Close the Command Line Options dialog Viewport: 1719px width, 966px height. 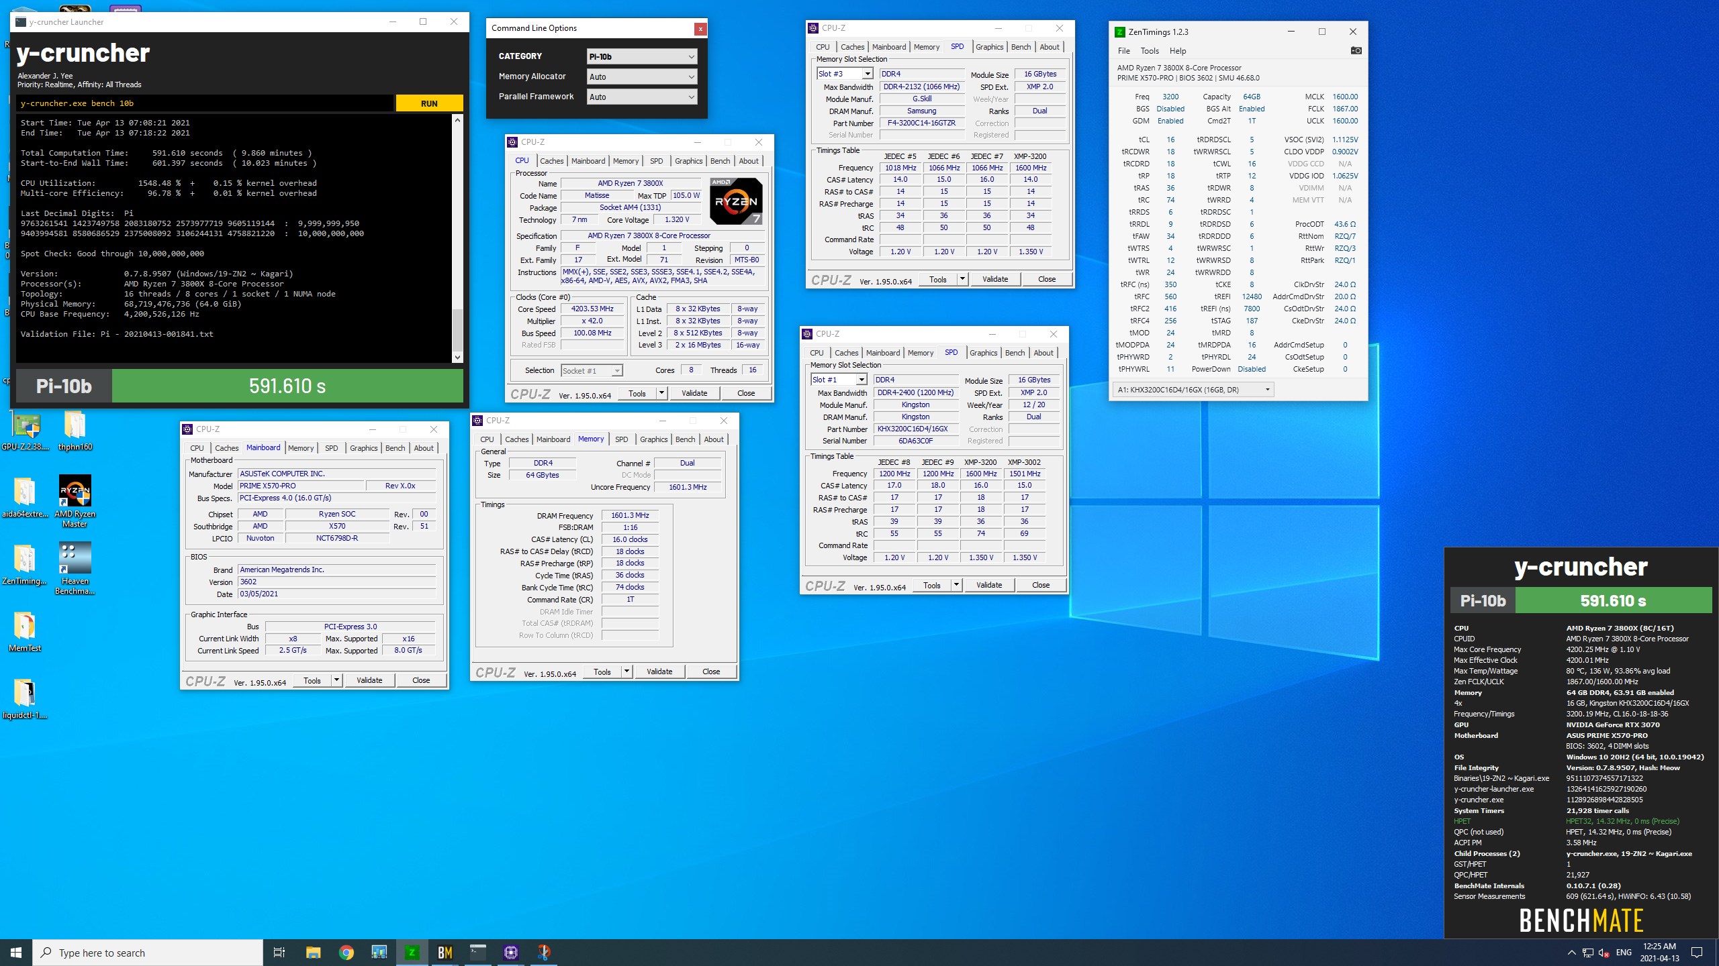click(x=700, y=28)
